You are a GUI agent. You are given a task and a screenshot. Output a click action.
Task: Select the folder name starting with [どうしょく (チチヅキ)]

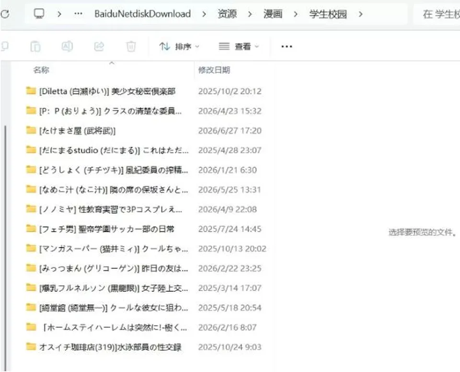(114, 170)
